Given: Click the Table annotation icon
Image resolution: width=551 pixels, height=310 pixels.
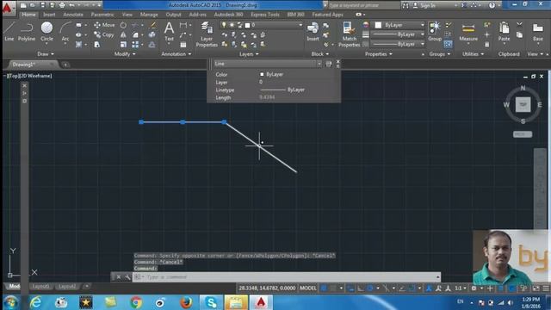Looking at the screenshot, I should 183,45.
